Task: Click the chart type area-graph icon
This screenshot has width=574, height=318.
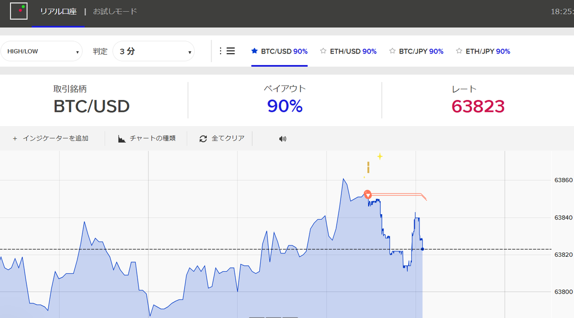Action: click(121, 139)
